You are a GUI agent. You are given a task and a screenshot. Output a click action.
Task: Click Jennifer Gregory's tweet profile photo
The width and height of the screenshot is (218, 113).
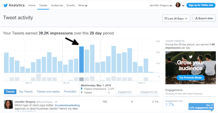8,104
